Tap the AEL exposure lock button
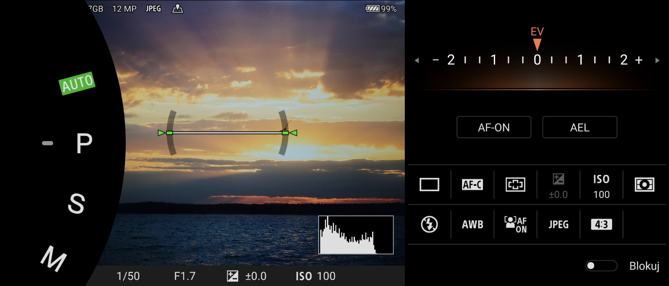This screenshot has width=669, height=286. (580, 127)
